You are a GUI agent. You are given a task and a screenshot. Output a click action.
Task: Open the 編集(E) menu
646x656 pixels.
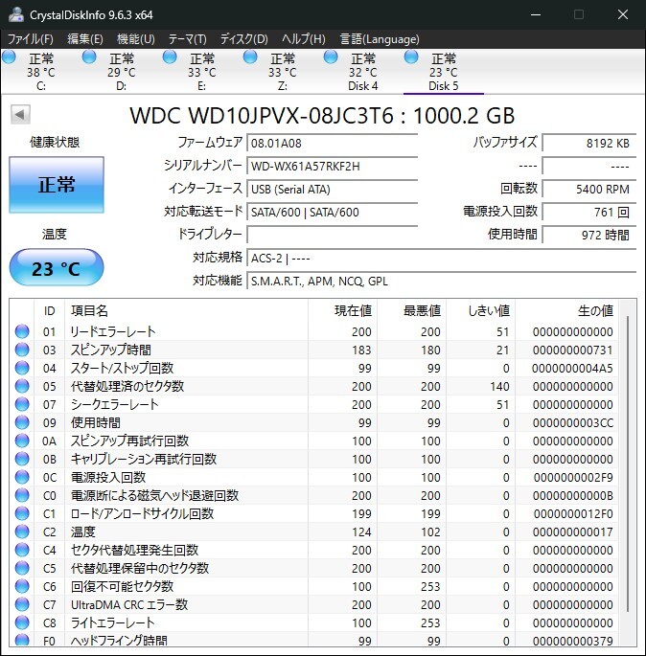(85, 39)
